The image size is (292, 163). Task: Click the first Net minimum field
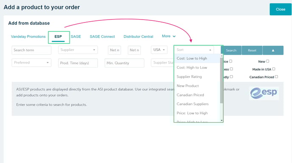(114, 50)
